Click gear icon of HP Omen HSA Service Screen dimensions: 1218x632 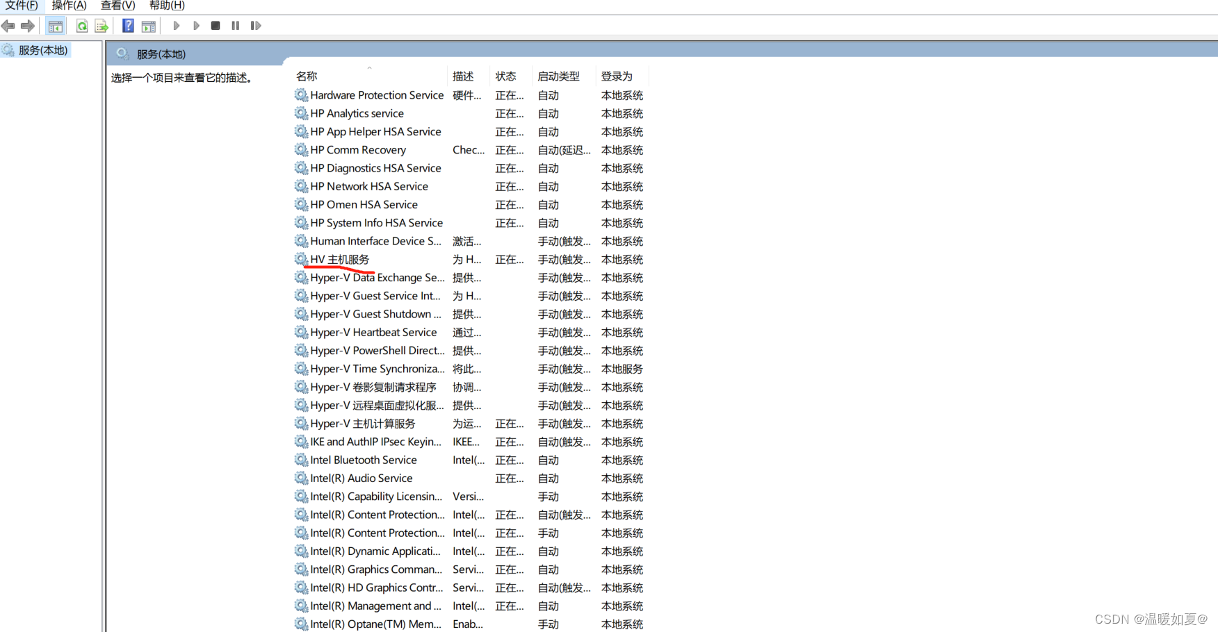301,204
